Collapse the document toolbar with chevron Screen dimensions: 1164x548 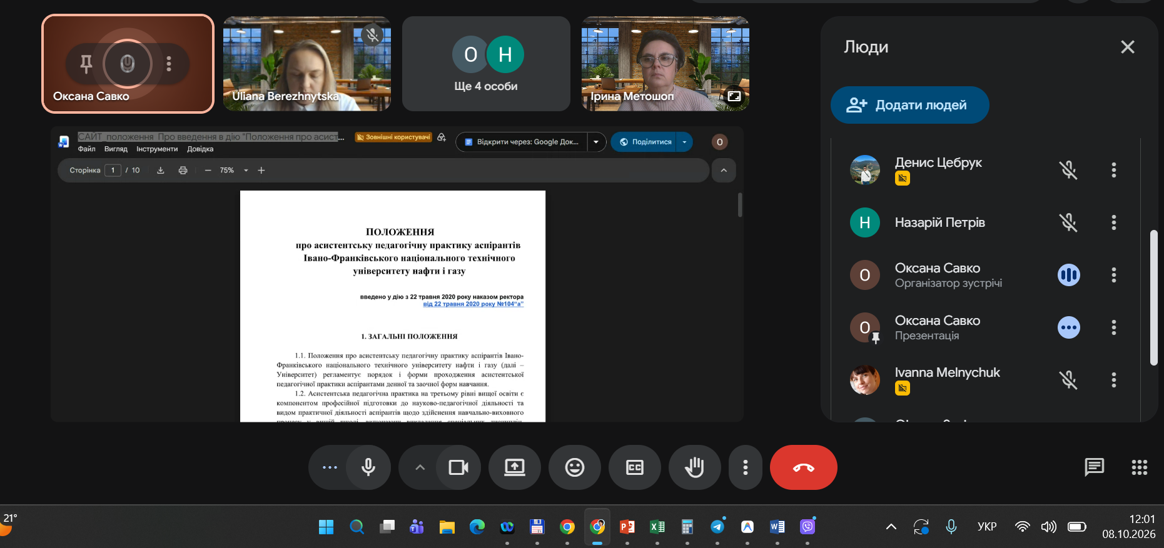[724, 170]
